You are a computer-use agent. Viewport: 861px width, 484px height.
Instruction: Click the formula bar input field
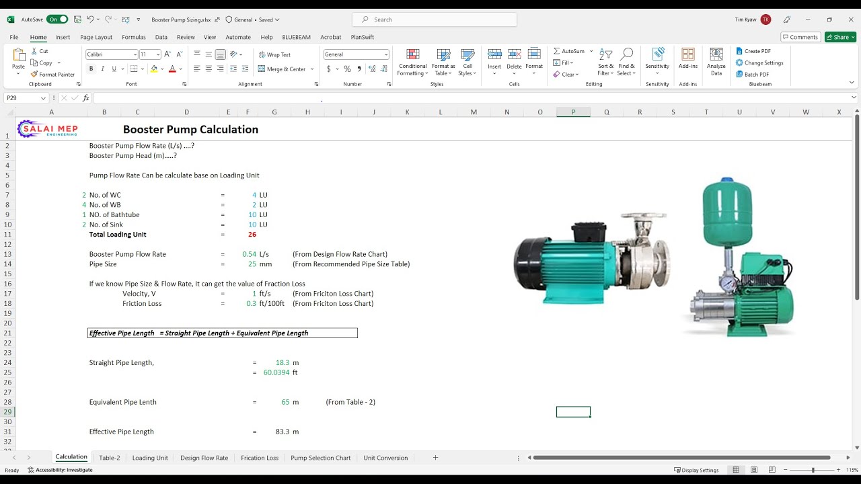coord(471,98)
